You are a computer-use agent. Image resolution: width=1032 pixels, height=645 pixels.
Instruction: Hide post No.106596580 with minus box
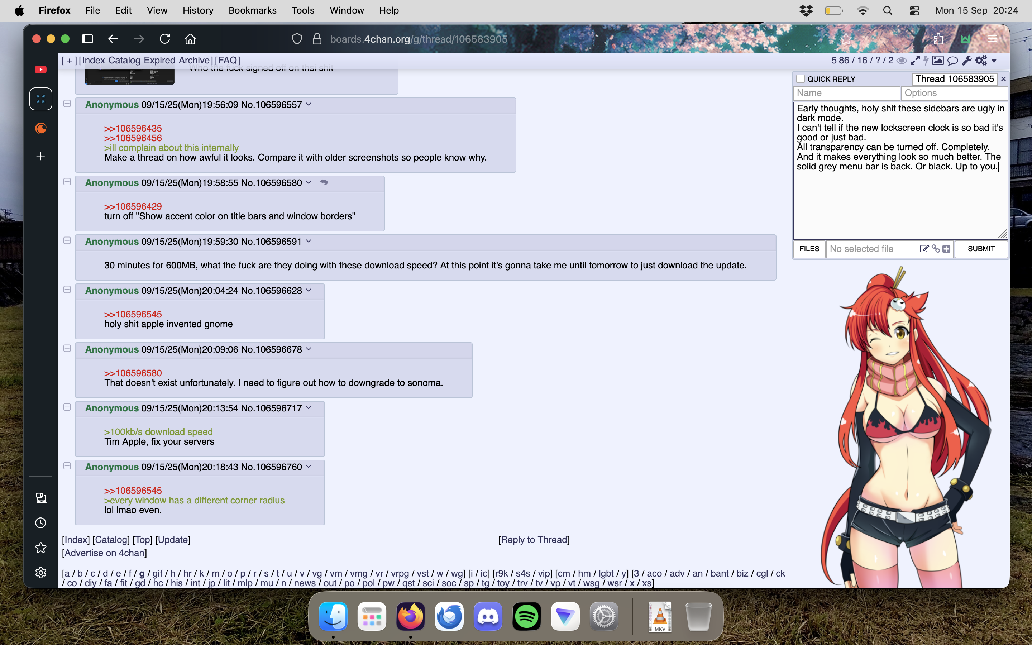(x=67, y=182)
